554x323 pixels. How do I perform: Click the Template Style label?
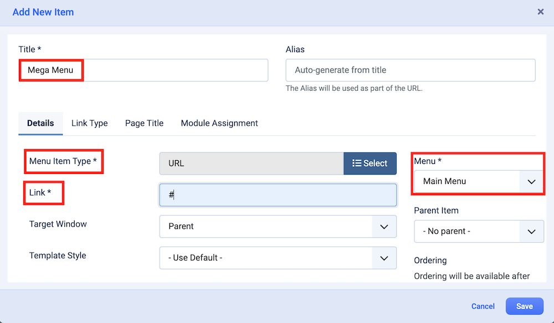click(58, 256)
